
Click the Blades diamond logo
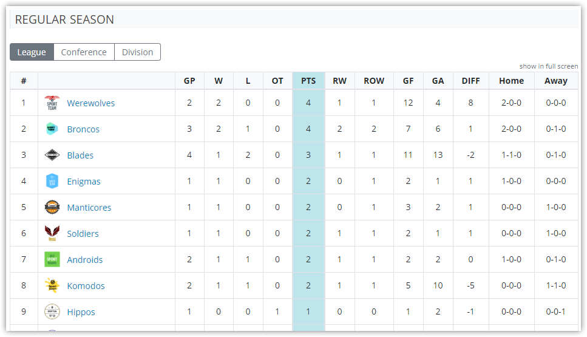[52, 155]
